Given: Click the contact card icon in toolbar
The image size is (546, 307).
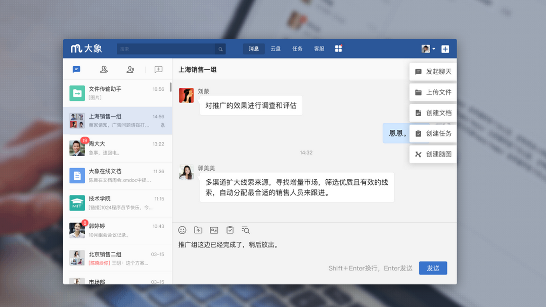Looking at the screenshot, I should click(x=214, y=230).
